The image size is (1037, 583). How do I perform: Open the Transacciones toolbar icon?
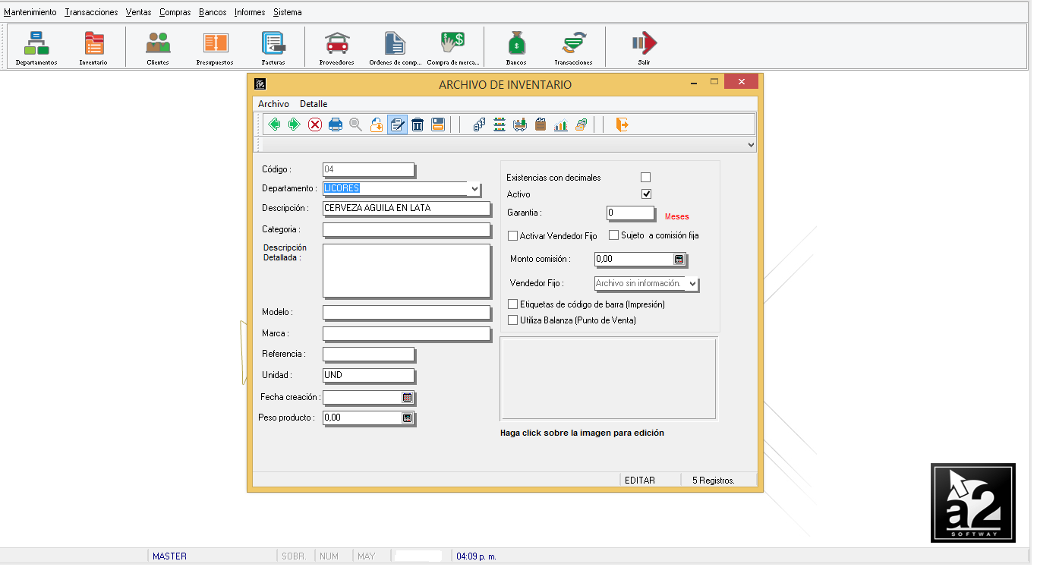pos(573,48)
